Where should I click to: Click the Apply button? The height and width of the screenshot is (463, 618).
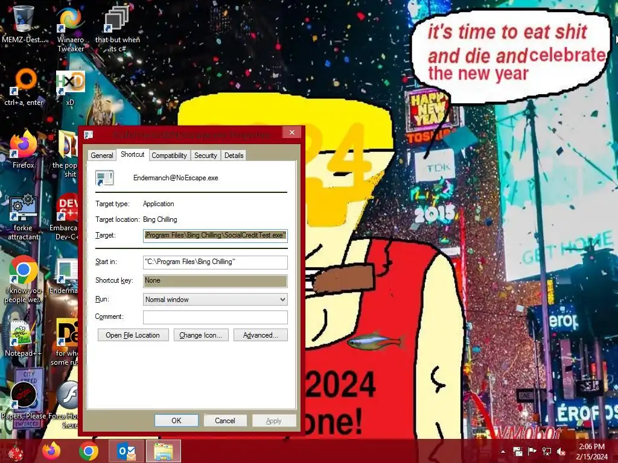click(274, 420)
